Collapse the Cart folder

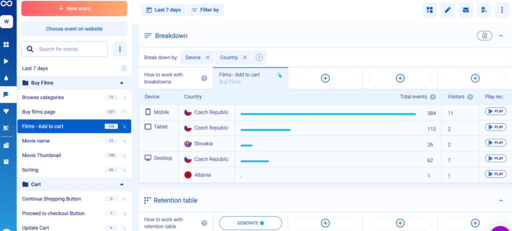pyautogui.click(x=122, y=184)
